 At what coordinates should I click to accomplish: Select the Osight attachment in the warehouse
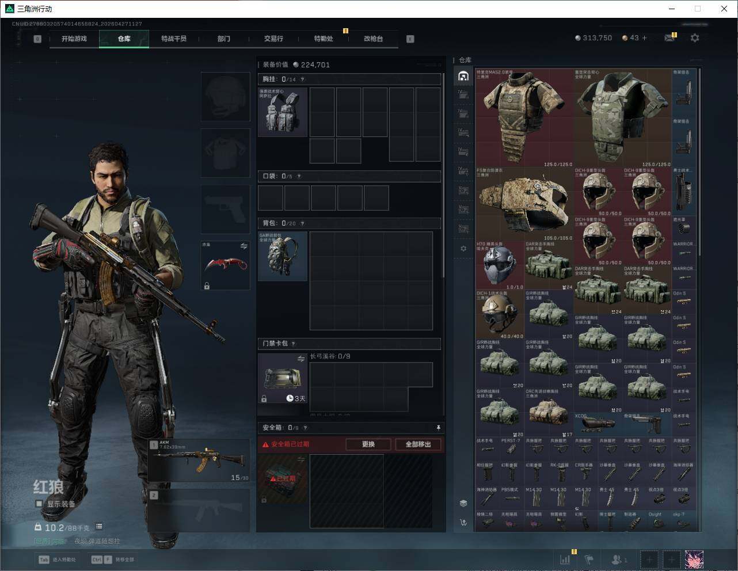coord(659,520)
